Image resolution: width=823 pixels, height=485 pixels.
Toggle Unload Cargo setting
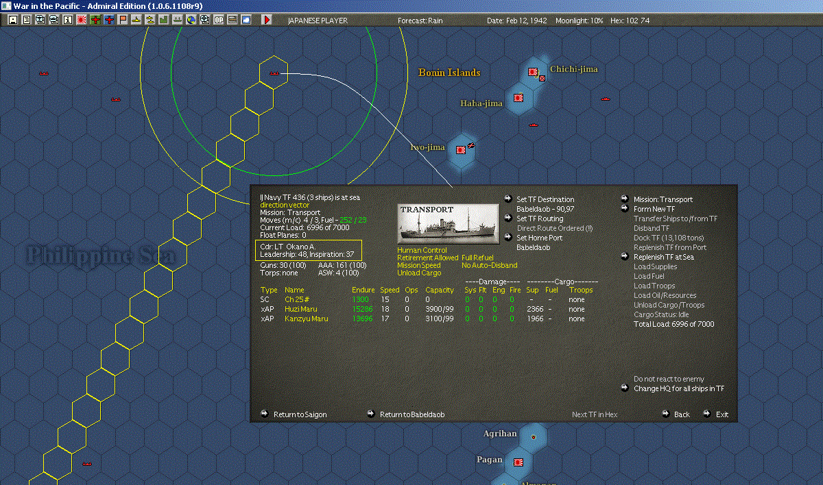420,273
